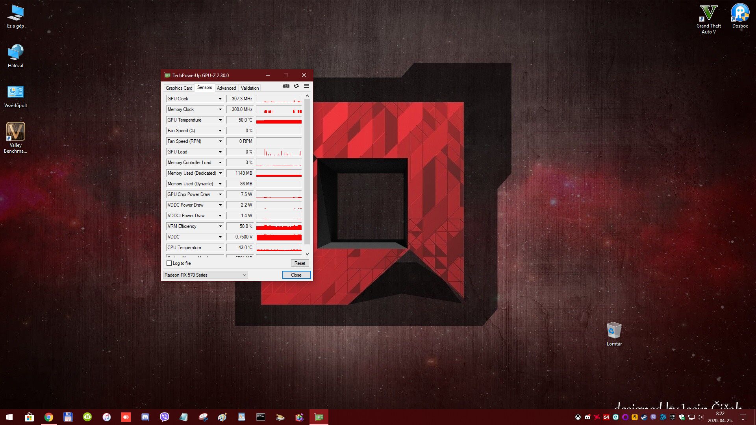Open the Validation tab

(x=250, y=88)
